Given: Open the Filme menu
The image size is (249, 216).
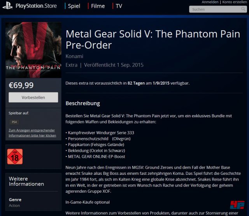Looking at the screenshot, I should [x=98, y=6].
